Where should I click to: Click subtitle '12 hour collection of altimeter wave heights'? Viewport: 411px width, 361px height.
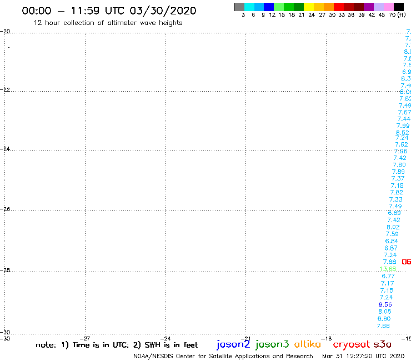click(108, 23)
